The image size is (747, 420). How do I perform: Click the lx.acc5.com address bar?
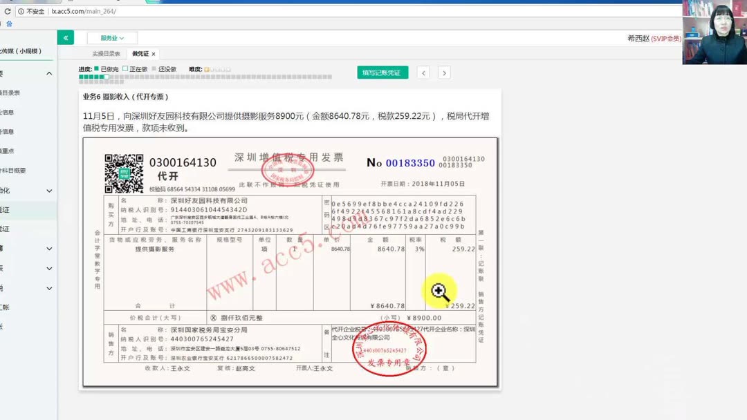tap(83, 10)
